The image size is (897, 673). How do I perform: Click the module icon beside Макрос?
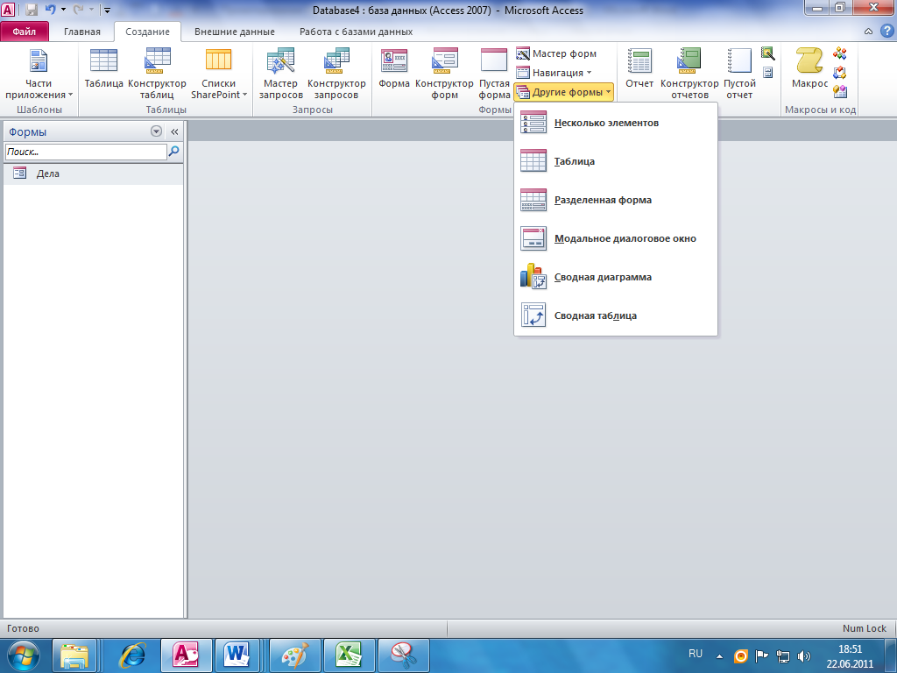coord(840,53)
